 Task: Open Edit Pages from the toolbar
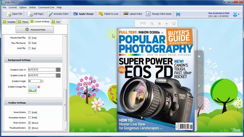tap(35, 14)
